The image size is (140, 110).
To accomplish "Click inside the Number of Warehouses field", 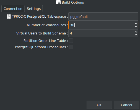I will tap(101, 25).
